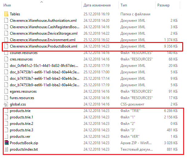193x158 pixels.
Task: Select the products.trie.1 file name
Action: coord(22,117)
